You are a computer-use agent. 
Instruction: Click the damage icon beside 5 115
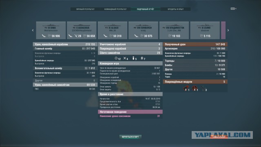[x=201, y=36]
